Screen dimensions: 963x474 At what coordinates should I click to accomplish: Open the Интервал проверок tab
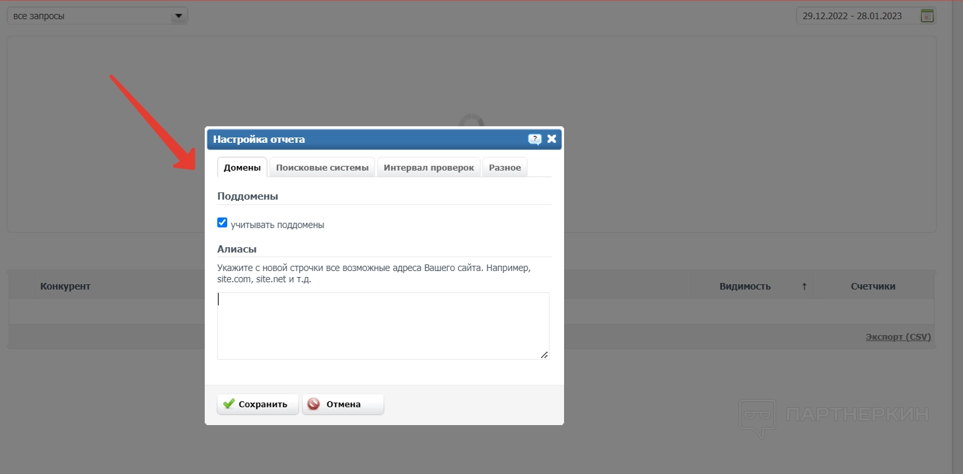pos(429,167)
